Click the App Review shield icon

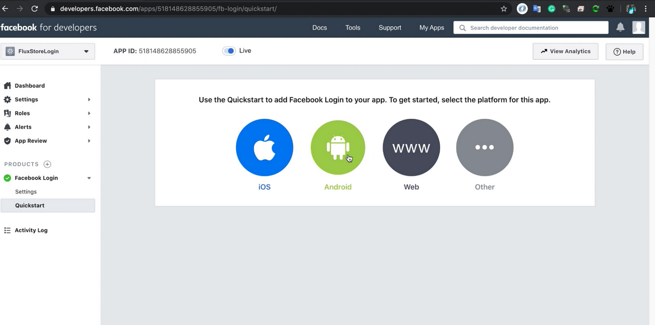click(7, 141)
